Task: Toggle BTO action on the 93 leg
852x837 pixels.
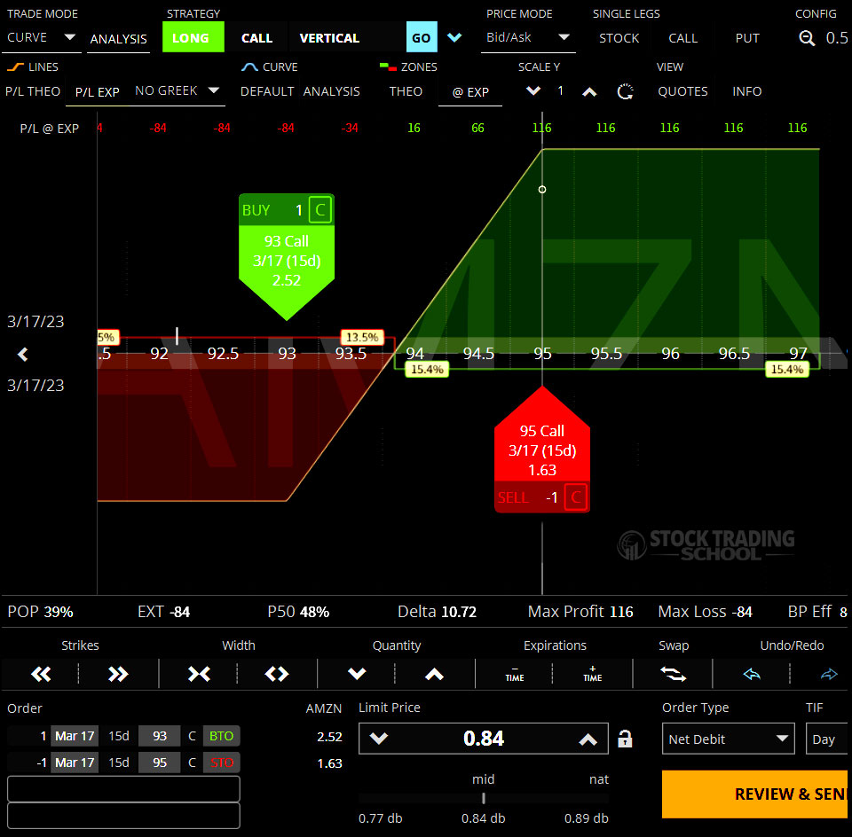Action: [221, 736]
